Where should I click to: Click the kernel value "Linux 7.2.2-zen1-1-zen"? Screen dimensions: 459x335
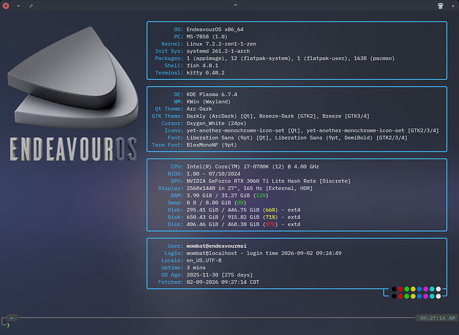pyautogui.click(x=221, y=44)
